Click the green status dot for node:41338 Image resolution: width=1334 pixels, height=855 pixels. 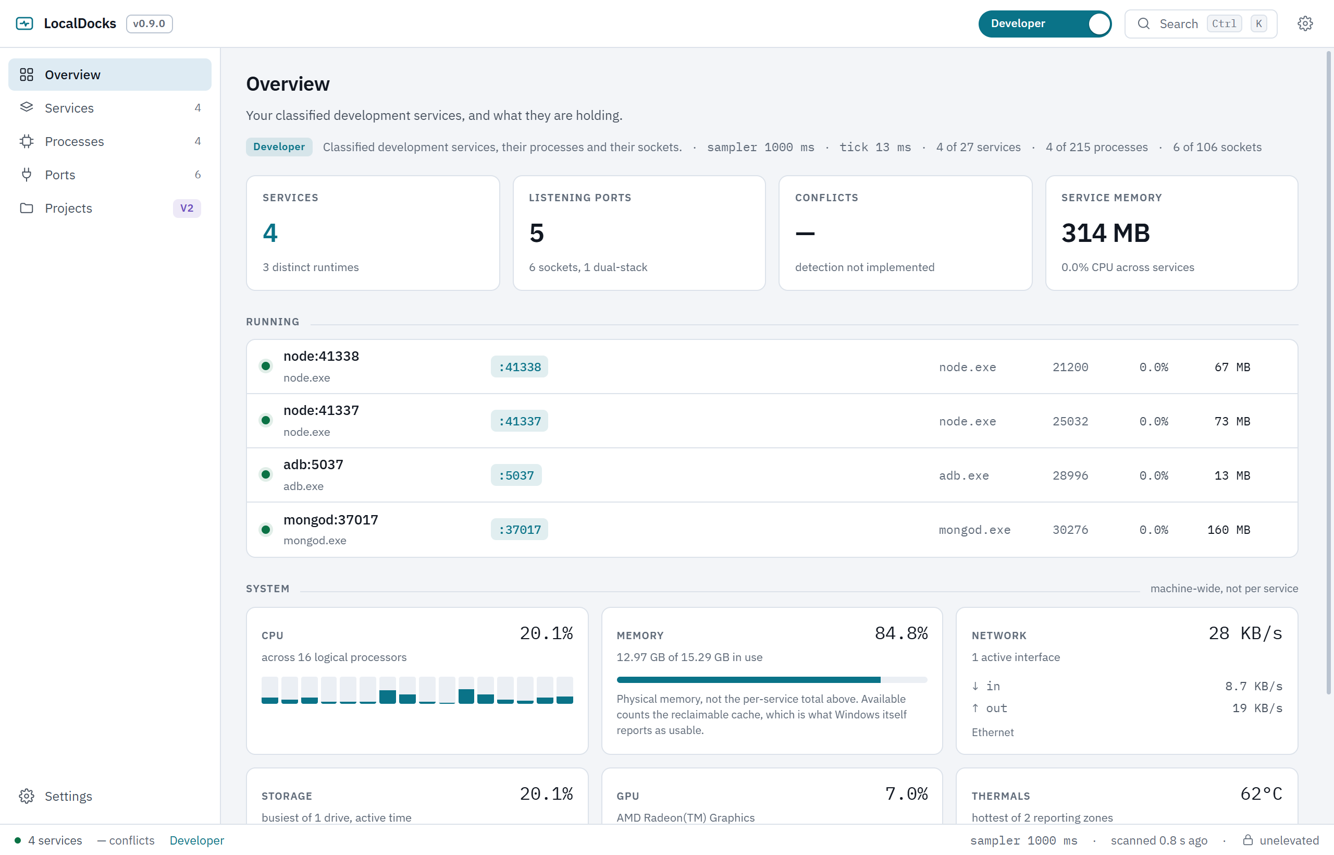click(x=266, y=366)
